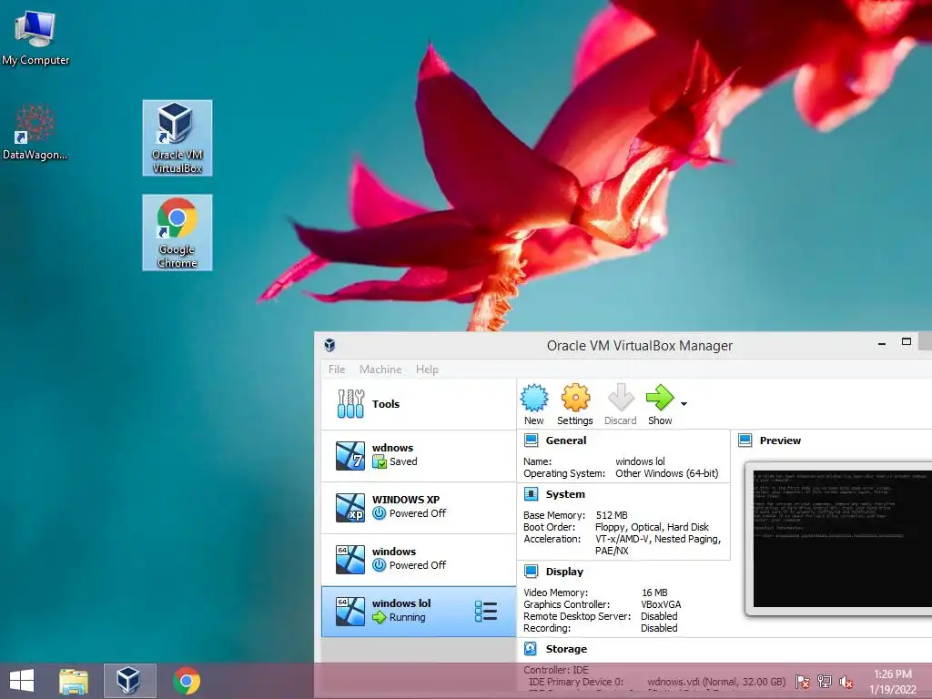Maximize the VirtualBox Manager window

click(x=906, y=342)
